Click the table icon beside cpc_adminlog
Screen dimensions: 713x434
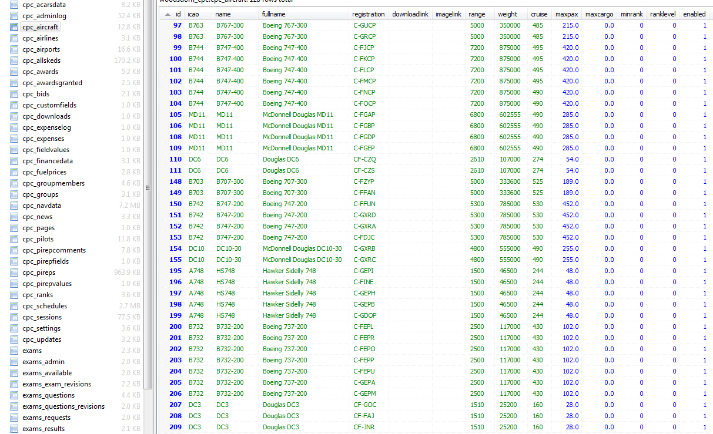pos(15,16)
